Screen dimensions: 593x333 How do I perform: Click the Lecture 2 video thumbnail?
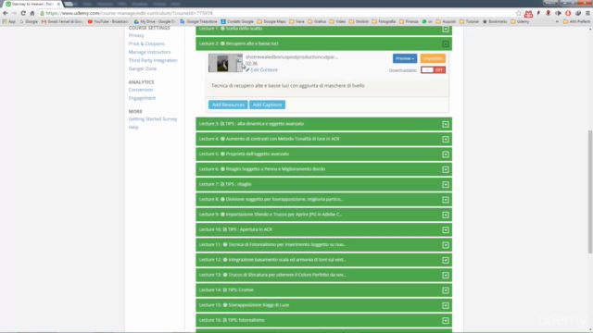click(225, 63)
